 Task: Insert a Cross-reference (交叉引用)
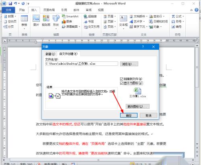[x=92, y=26]
